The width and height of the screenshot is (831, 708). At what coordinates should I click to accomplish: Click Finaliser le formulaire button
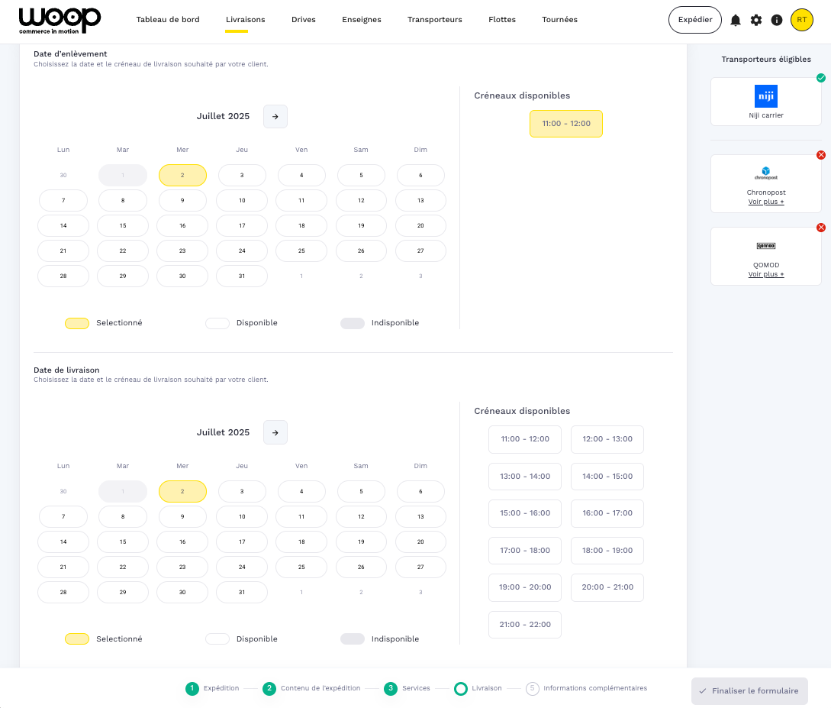[749, 691]
